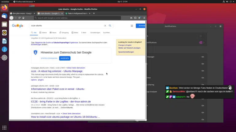Expand arrow beside manpages.ubuntu.com result URL
This screenshot has width=236, height=132.
tap(66, 68)
